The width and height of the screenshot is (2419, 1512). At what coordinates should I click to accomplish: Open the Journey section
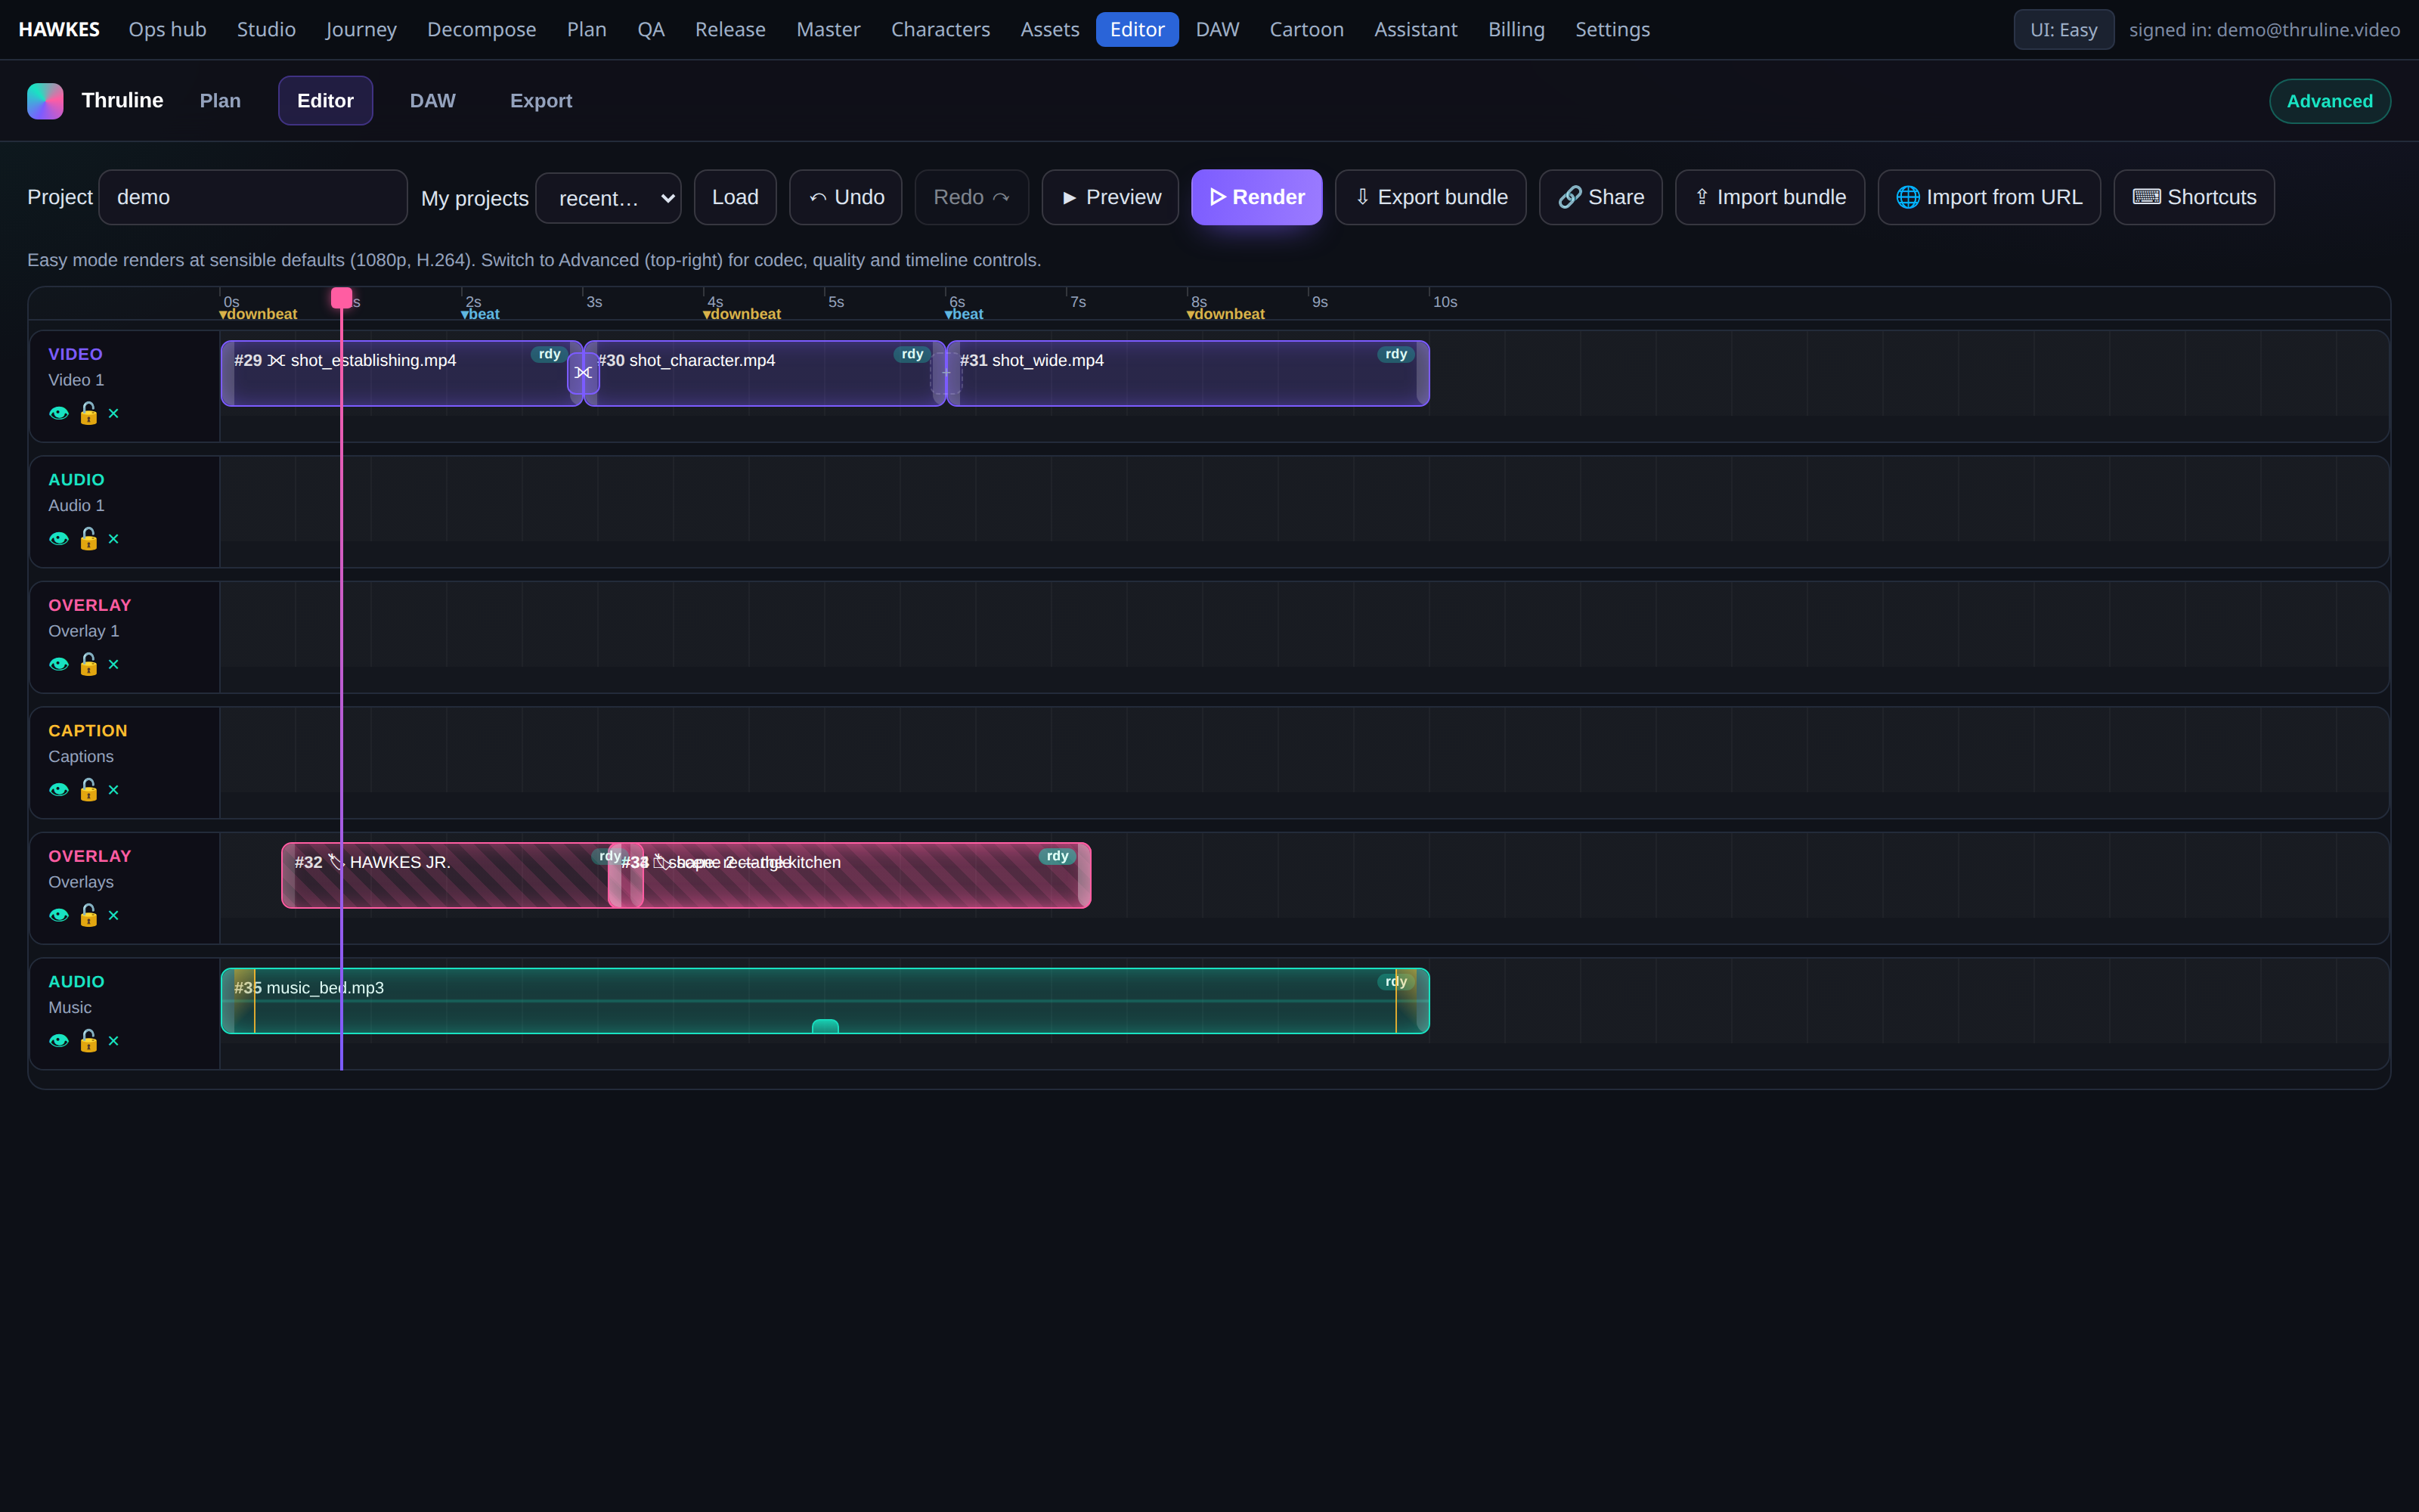(361, 30)
